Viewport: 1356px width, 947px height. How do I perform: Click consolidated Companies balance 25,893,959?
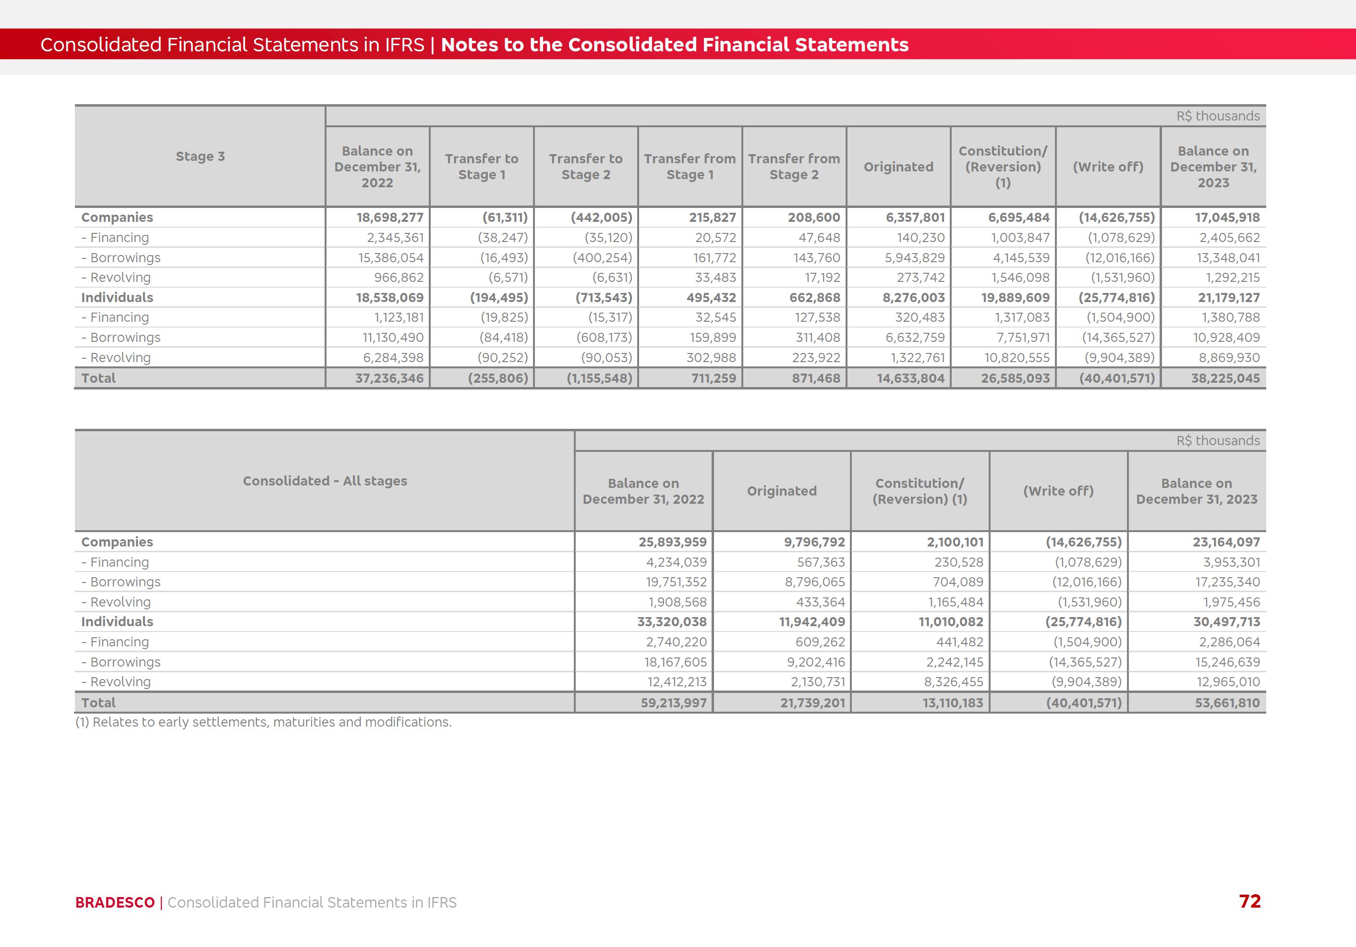tap(672, 542)
